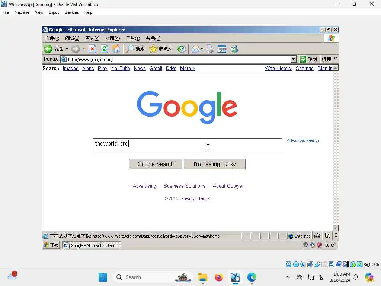Click the VirtualBox audio status icon

coord(303,264)
